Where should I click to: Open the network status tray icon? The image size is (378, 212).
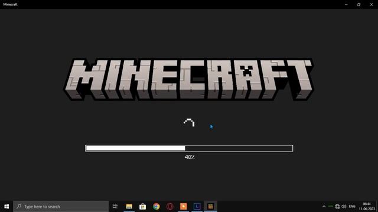337,207
